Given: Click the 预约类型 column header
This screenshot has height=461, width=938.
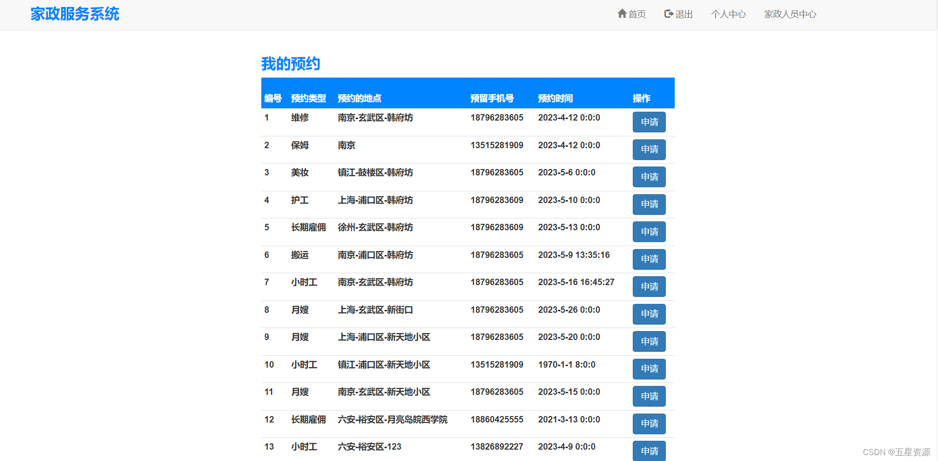Looking at the screenshot, I should [x=309, y=98].
